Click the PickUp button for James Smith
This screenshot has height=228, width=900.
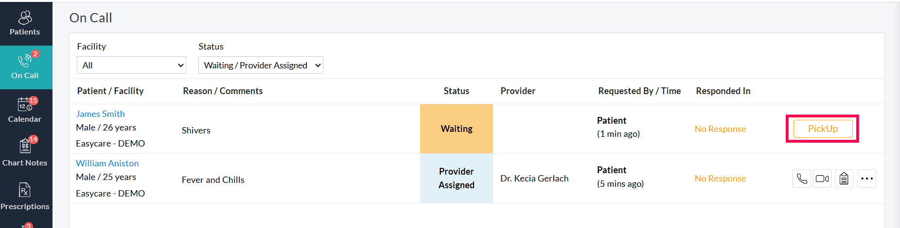pos(823,129)
